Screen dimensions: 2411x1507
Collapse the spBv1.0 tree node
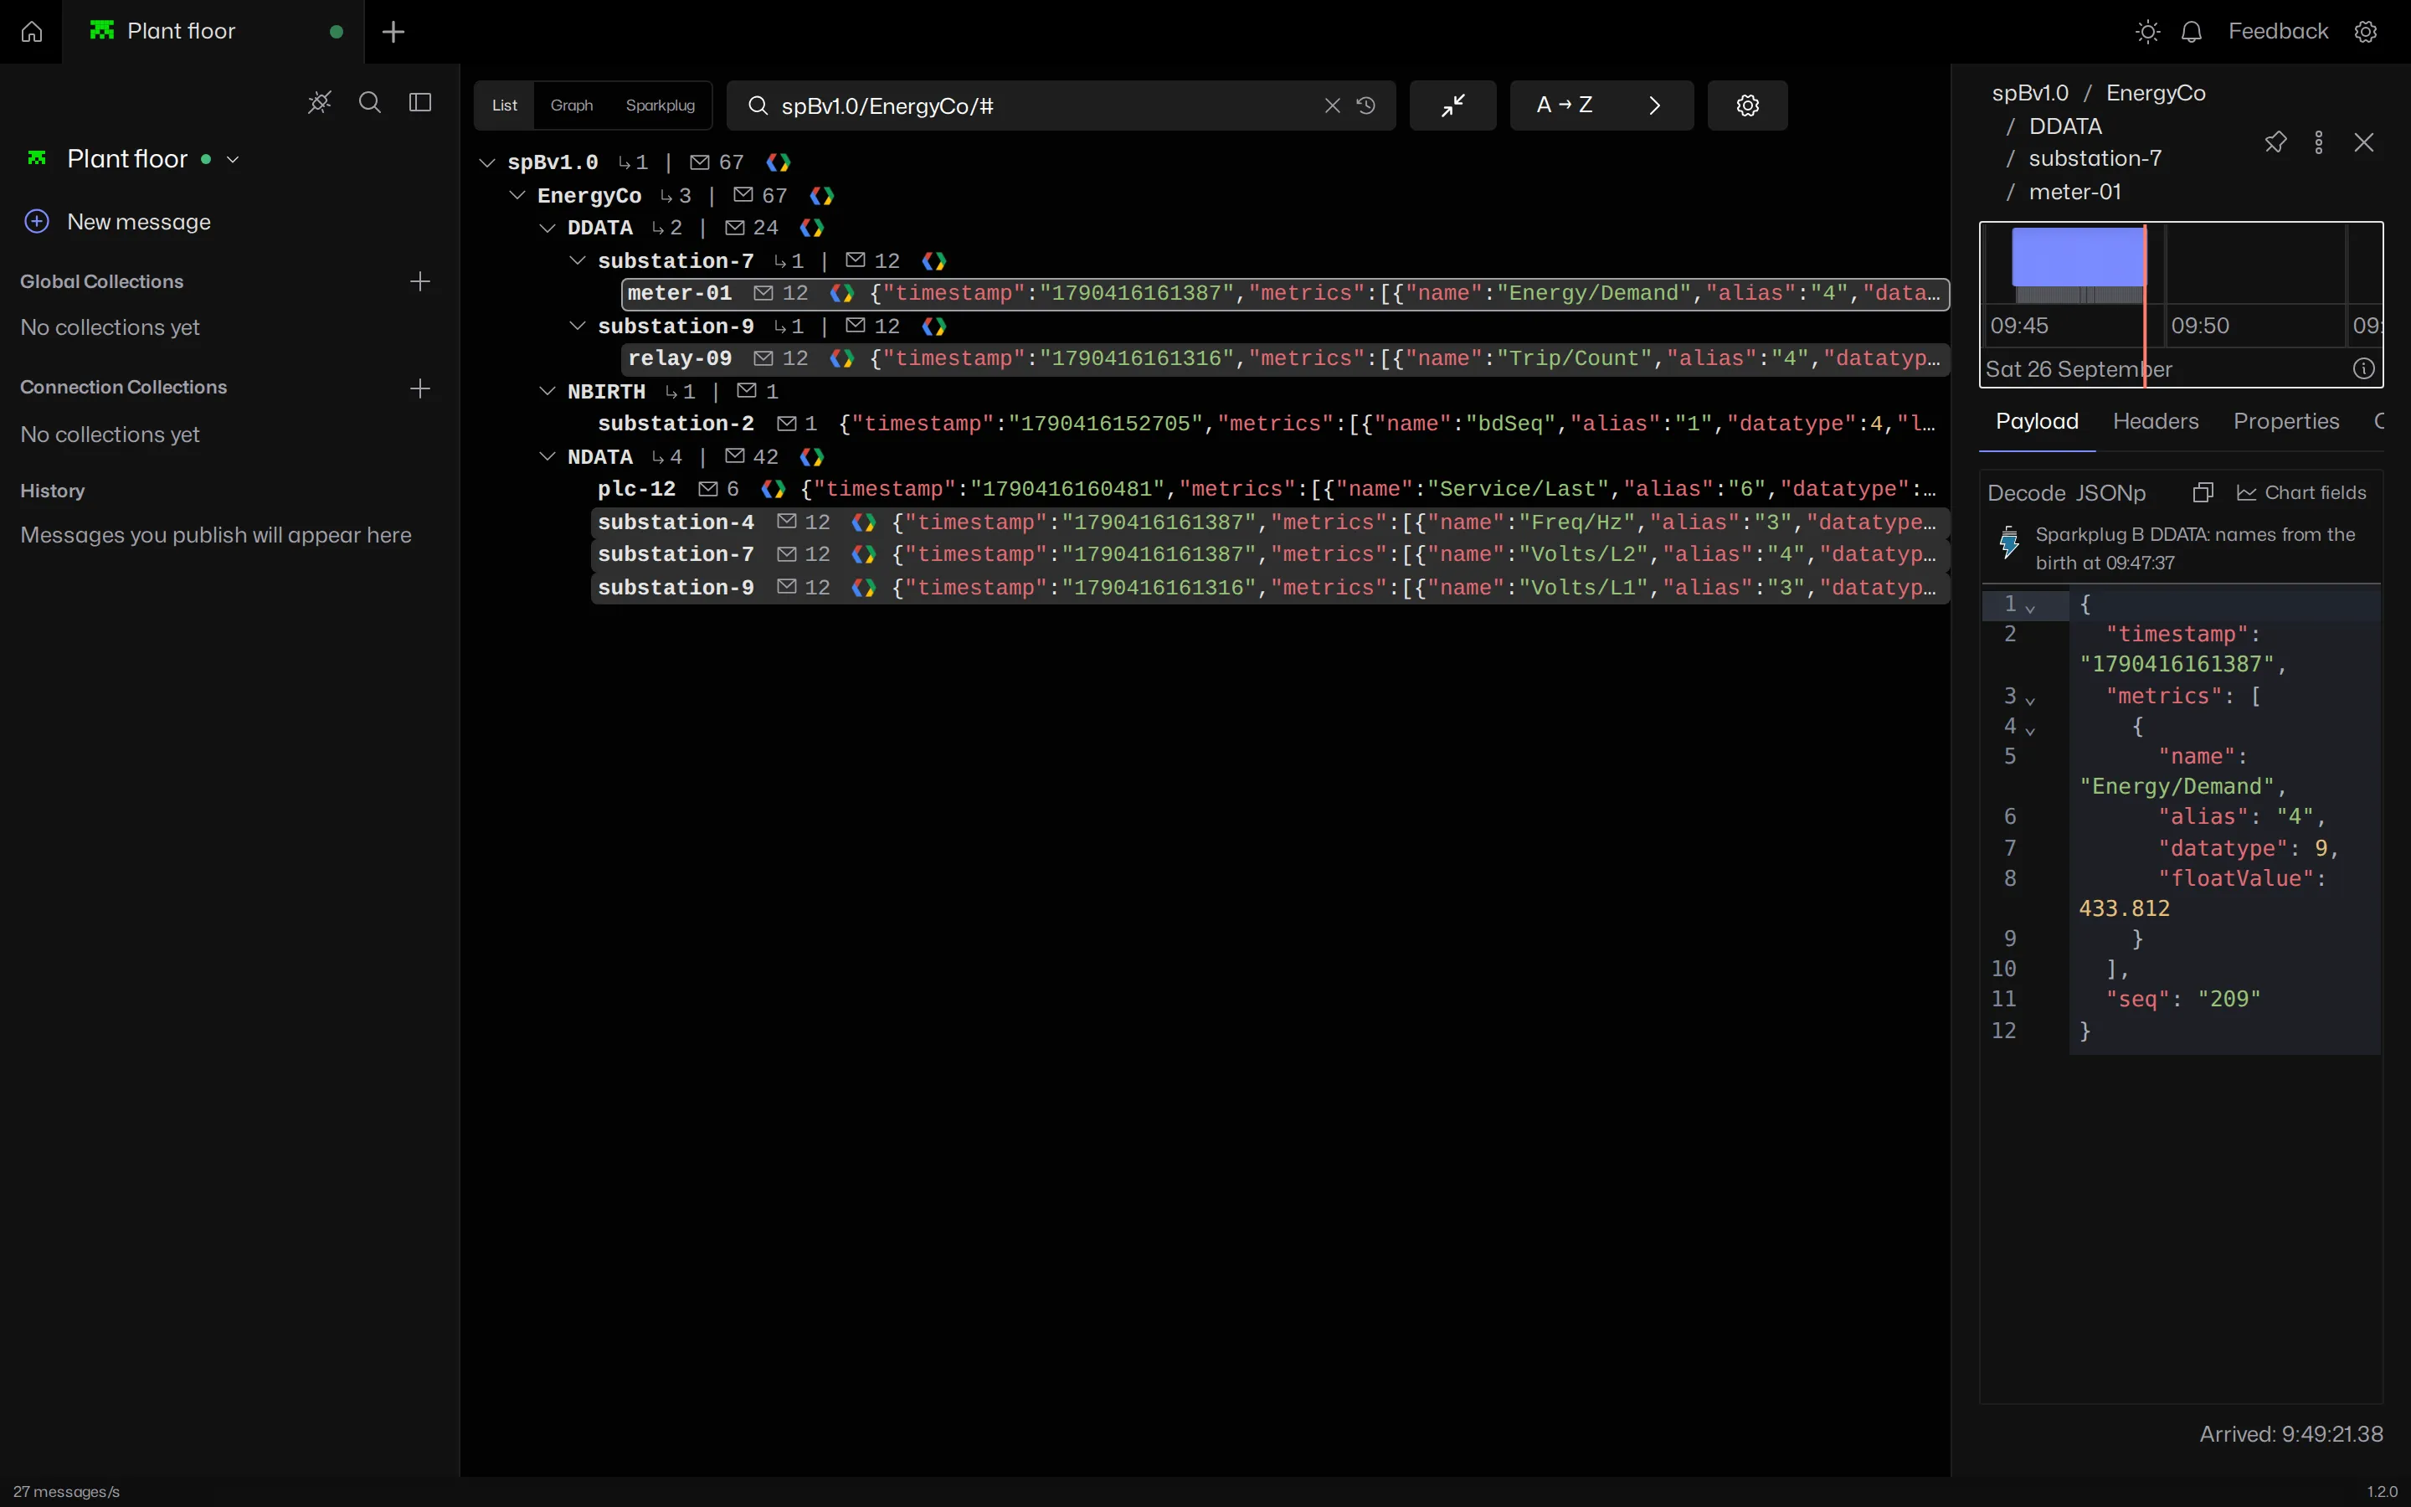[x=487, y=162]
